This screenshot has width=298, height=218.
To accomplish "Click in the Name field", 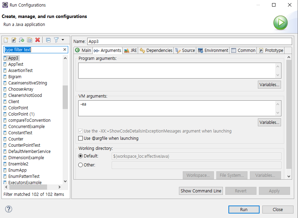I will (189, 42).
